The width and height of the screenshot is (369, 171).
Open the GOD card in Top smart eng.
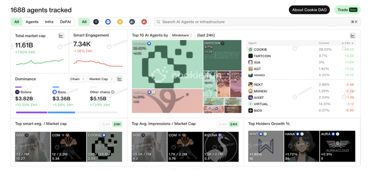(33, 147)
